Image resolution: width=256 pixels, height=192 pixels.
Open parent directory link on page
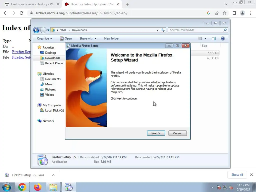[x=13, y=46]
